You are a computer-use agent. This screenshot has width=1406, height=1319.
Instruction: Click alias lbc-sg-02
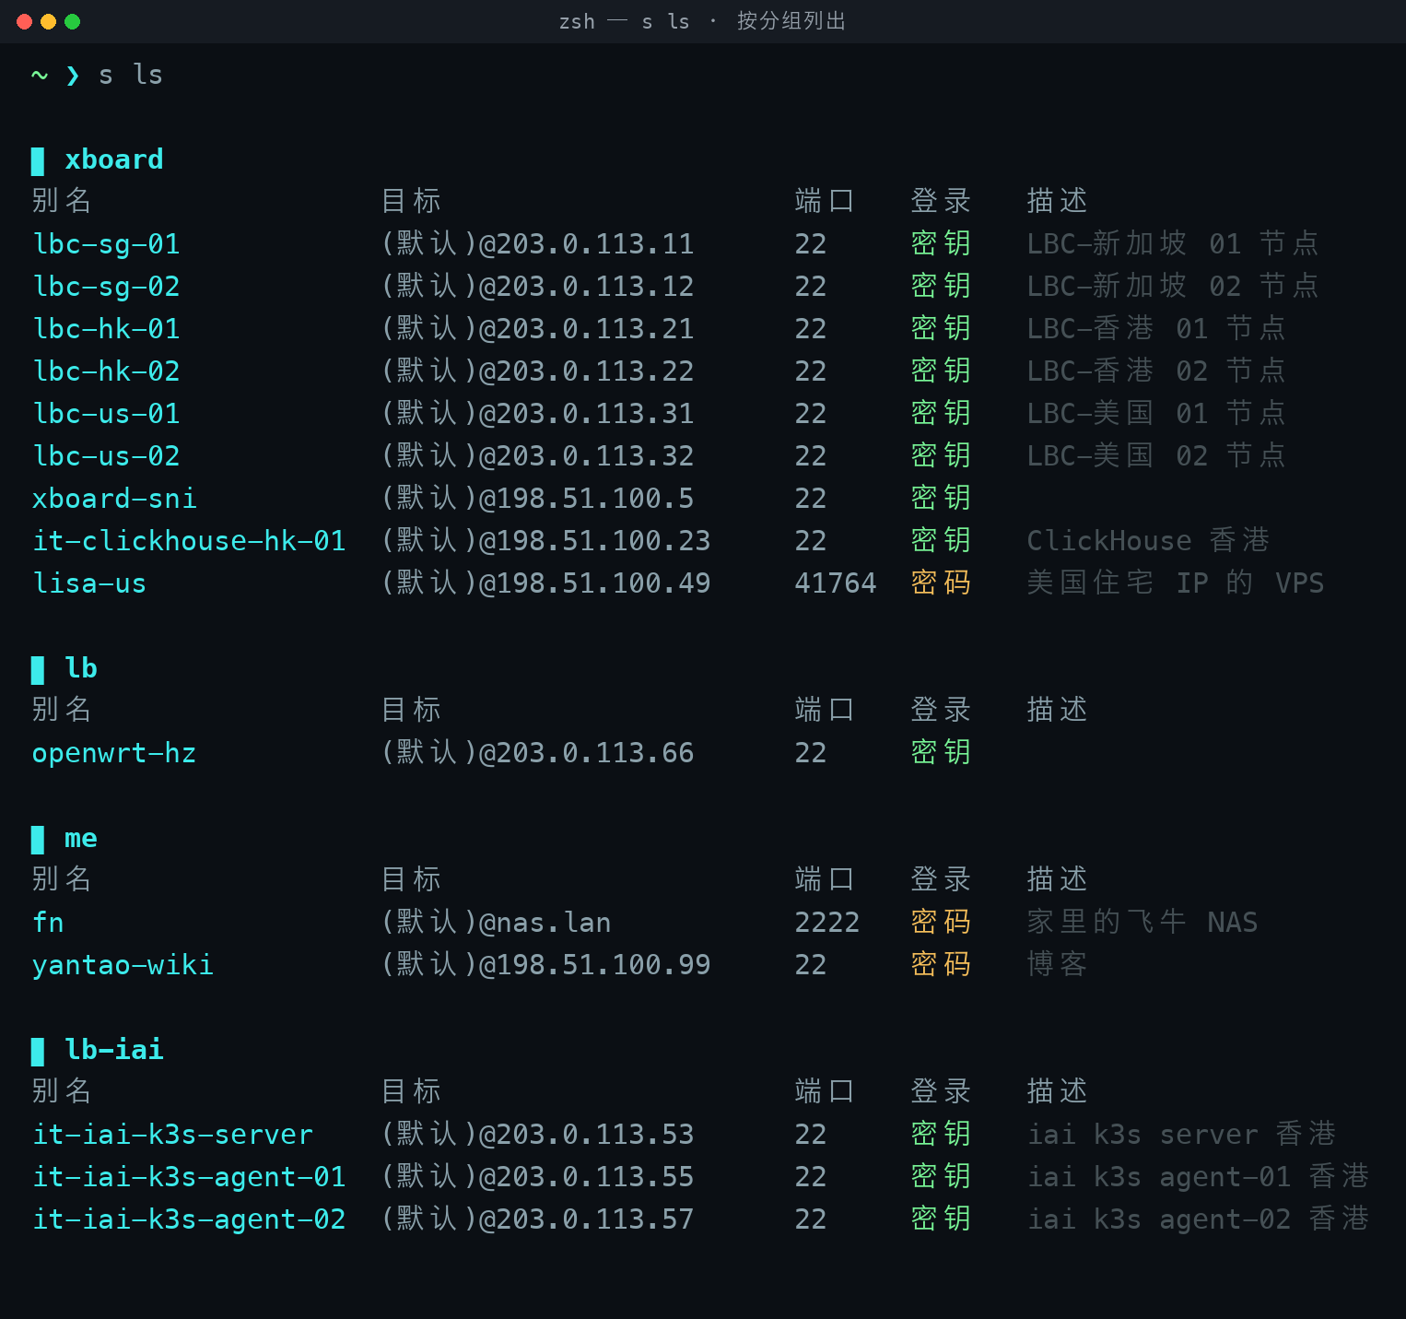(x=106, y=287)
